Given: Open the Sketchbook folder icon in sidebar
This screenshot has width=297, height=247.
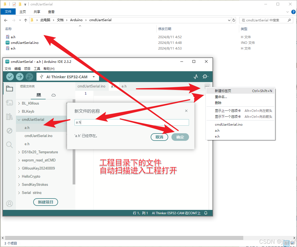Looking at the screenshot, I should click(x=9, y=89).
